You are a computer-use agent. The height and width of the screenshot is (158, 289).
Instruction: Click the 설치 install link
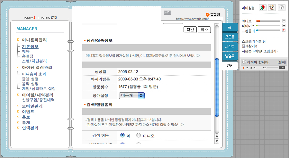pos(282,62)
